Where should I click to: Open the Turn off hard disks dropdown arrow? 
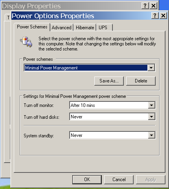(x=152, y=117)
